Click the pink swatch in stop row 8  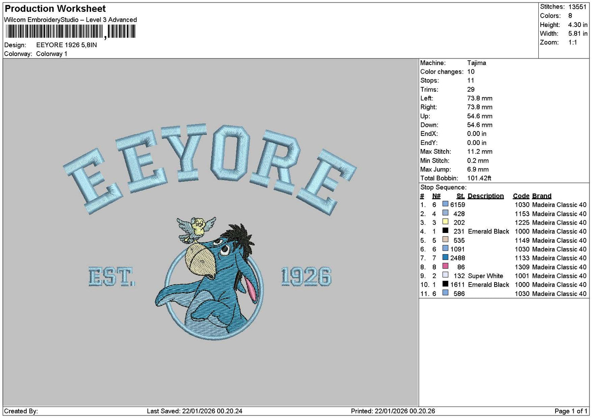coord(445,266)
